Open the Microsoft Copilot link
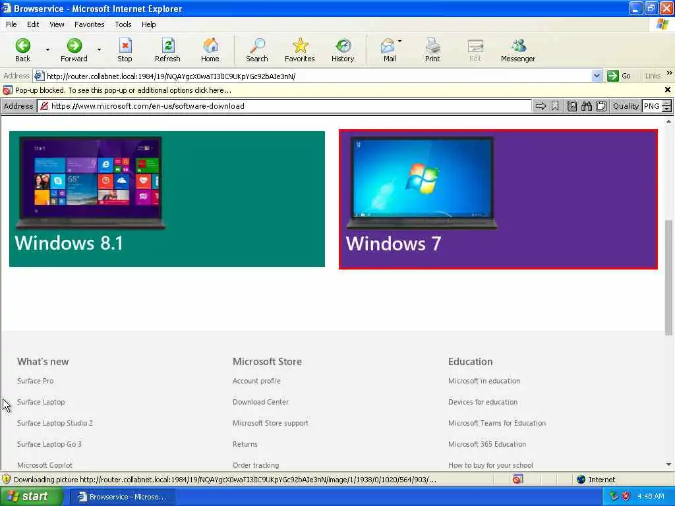Viewport: 675px width, 506px height. (45, 465)
